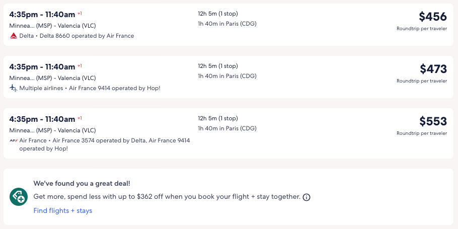
Task: Click "Delta 8660 operated by Air France" text
Action: tap(93, 36)
